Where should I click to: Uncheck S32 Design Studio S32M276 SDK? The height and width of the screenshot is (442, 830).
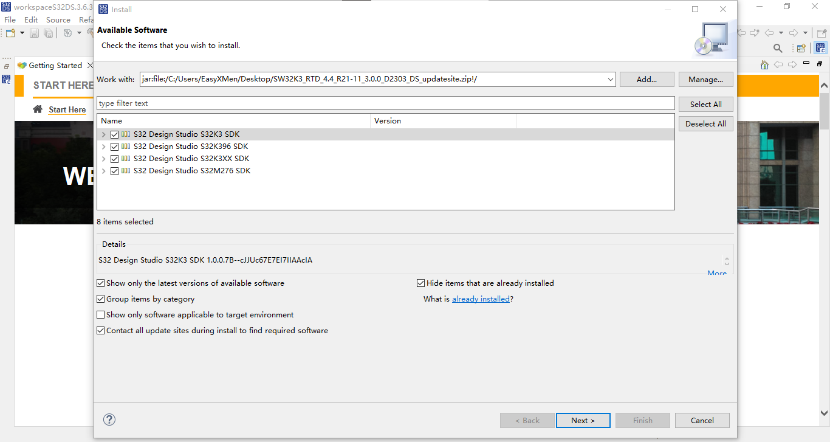click(114, 171)
